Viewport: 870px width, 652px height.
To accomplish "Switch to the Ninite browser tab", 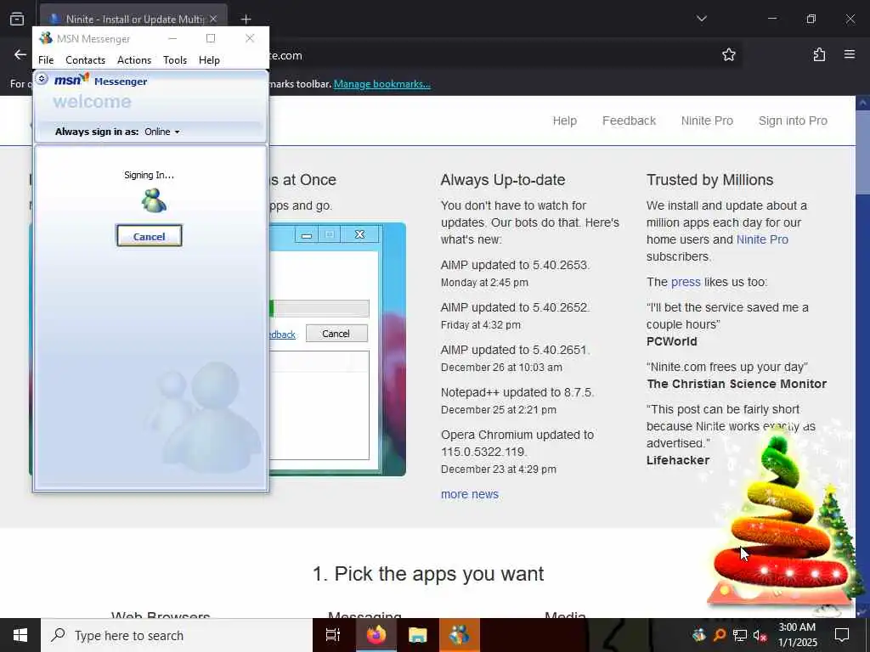I will [x=133, y=19].
